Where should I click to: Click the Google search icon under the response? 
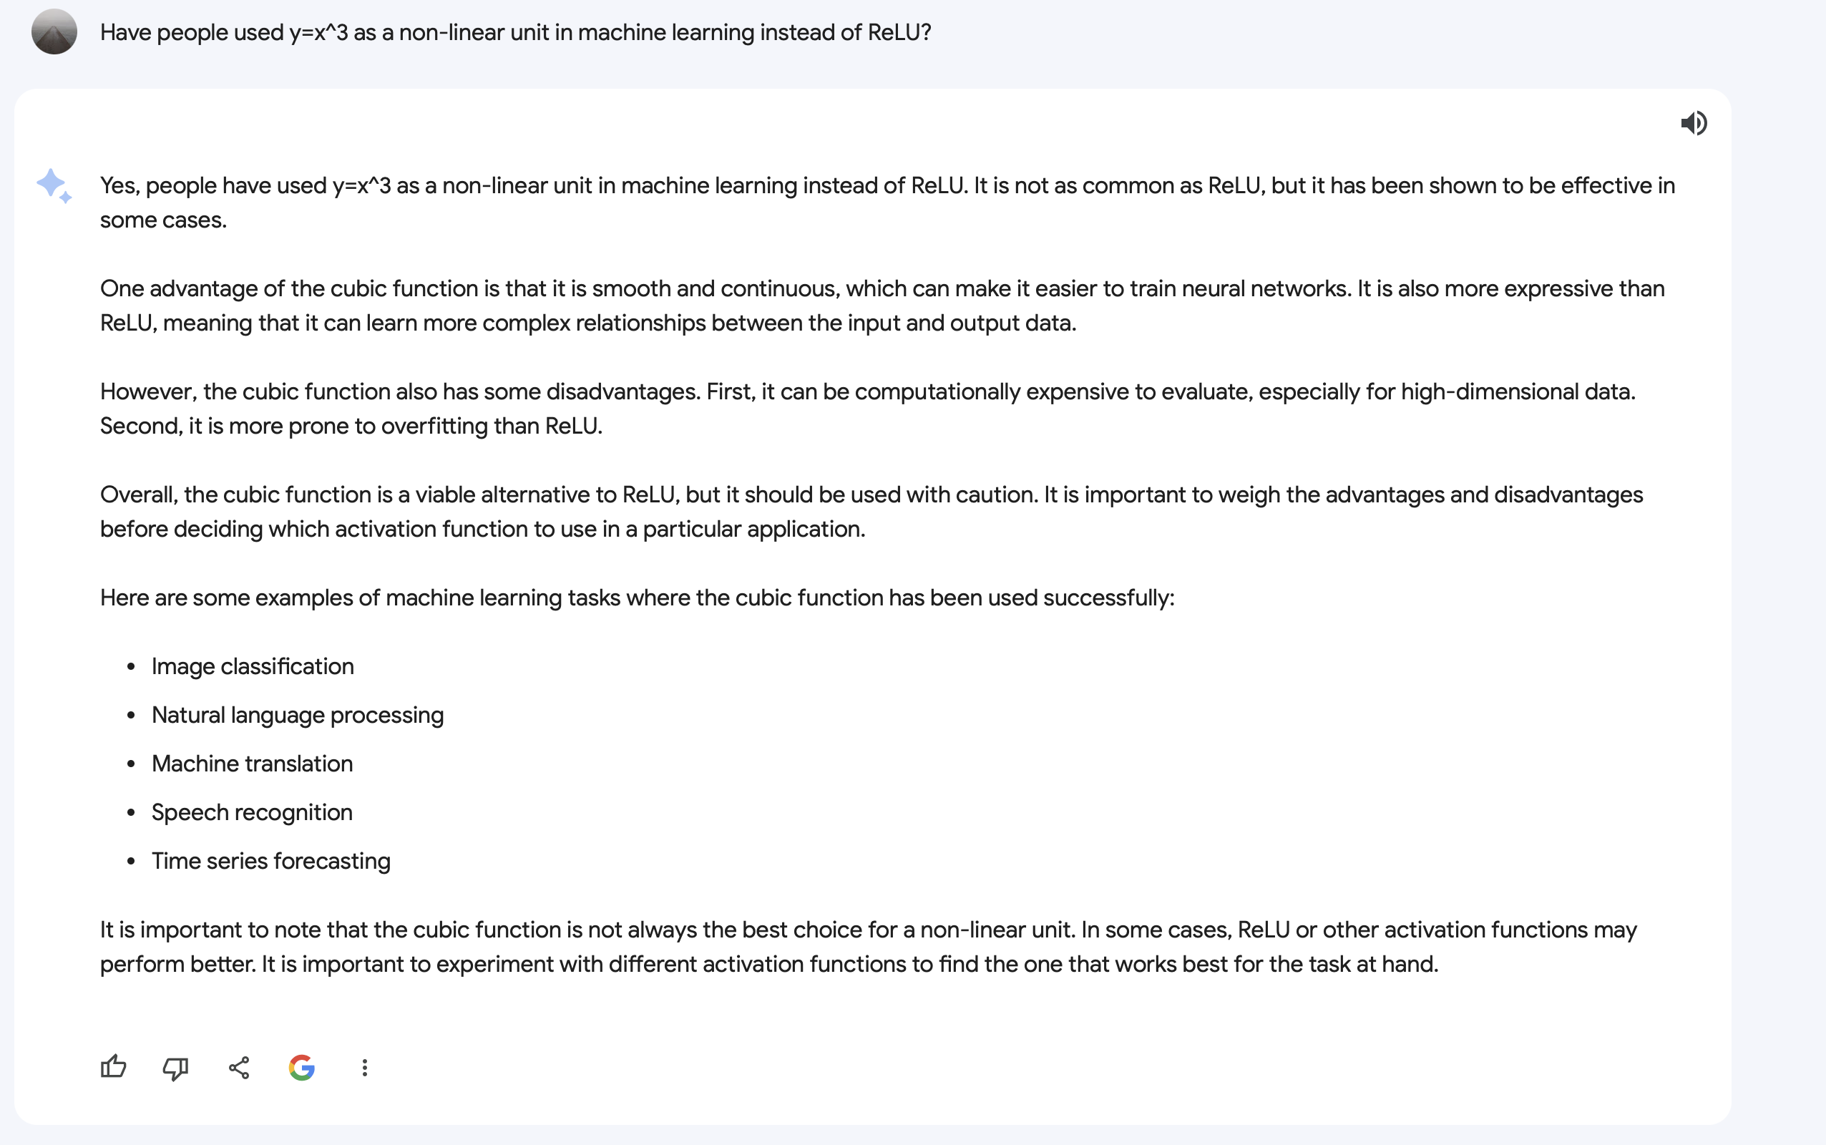(302, 1068)
